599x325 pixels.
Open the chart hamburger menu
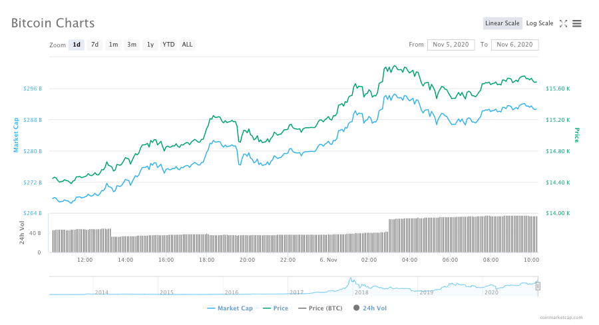pos(577,23)
